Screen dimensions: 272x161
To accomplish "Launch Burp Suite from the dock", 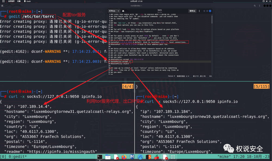I will point(149,157).
